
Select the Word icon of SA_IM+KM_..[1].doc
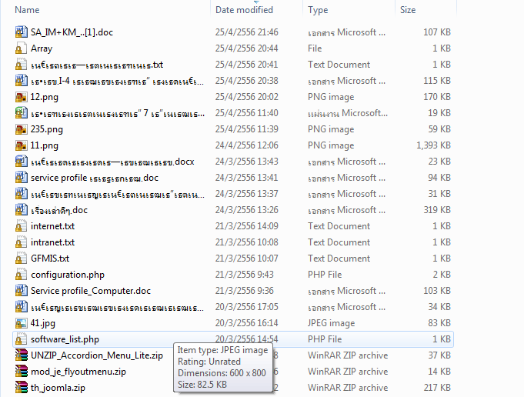click(21, 32)
